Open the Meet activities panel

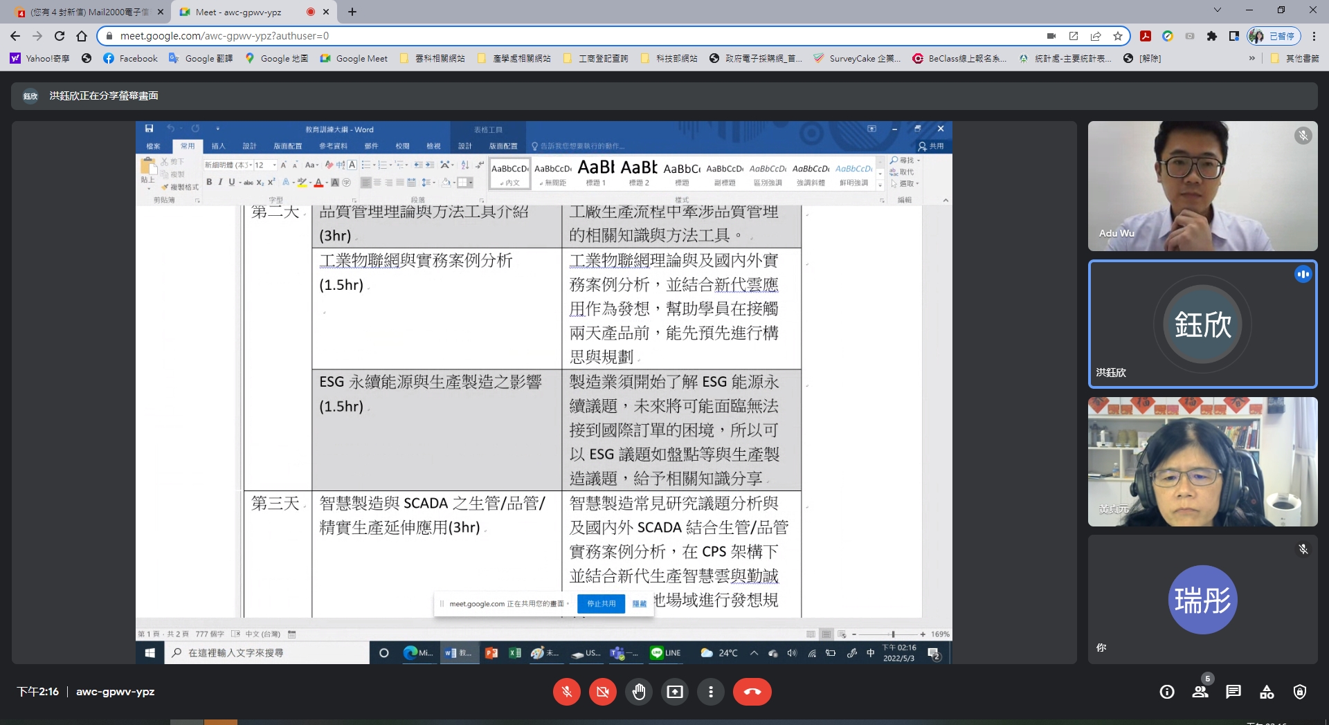pos(1267,692)
